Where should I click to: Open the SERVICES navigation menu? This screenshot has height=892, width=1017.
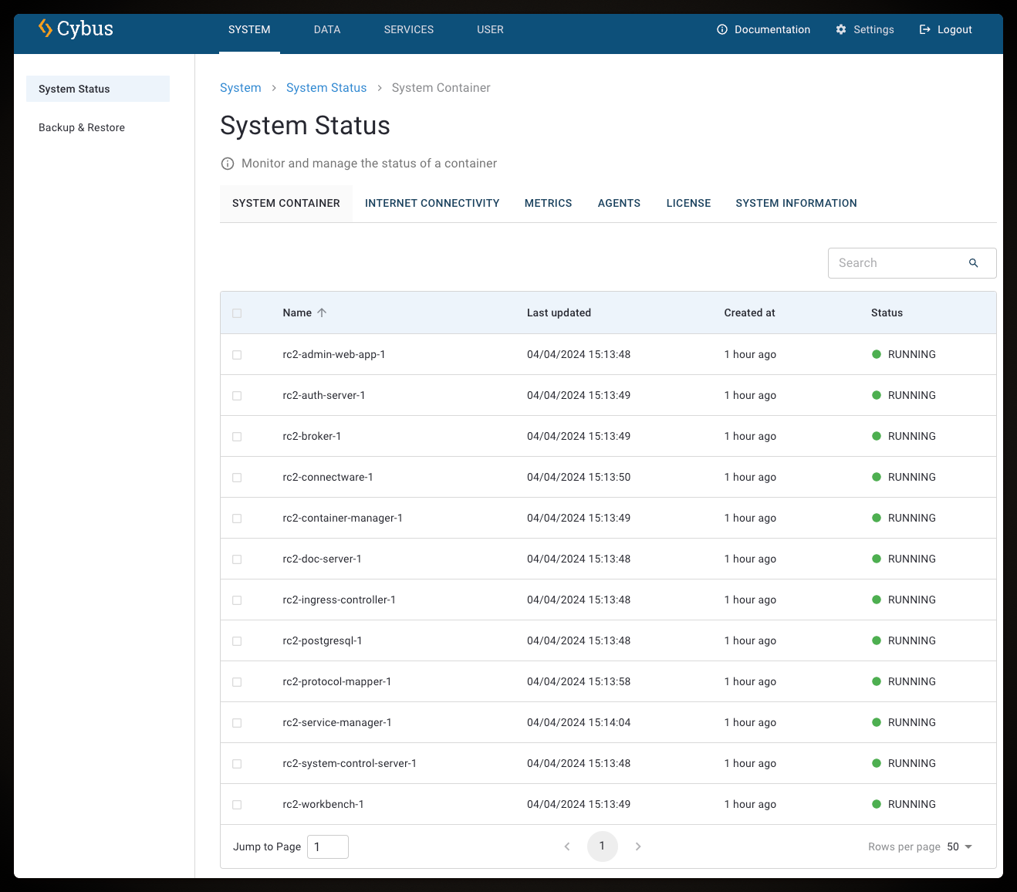tap(408, 29)
